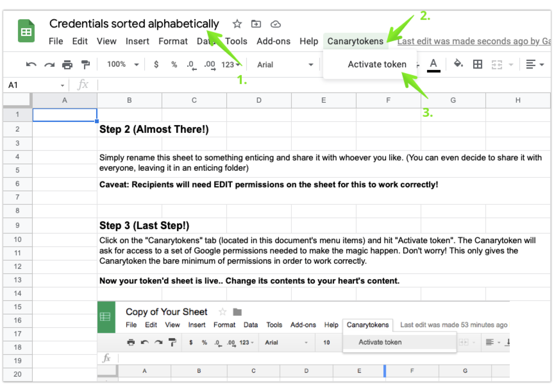The image size is (554, 385).
Task: Expand the merge cells options arrow
Action: 511,64
